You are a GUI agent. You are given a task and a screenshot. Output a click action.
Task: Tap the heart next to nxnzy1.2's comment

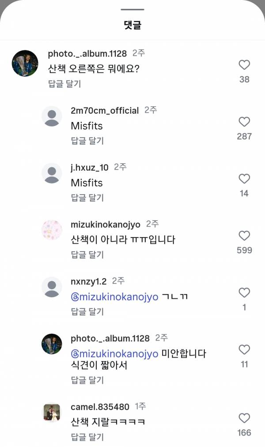click(244, 293)
